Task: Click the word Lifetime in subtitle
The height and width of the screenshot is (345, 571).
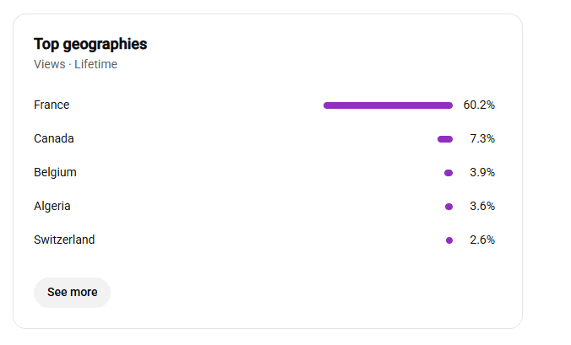Action: click(x=95, y=64)
